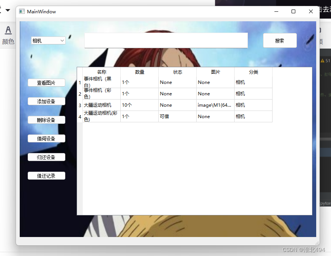
Task: Select the 可借 status cell
Action: tap(178, 117)
